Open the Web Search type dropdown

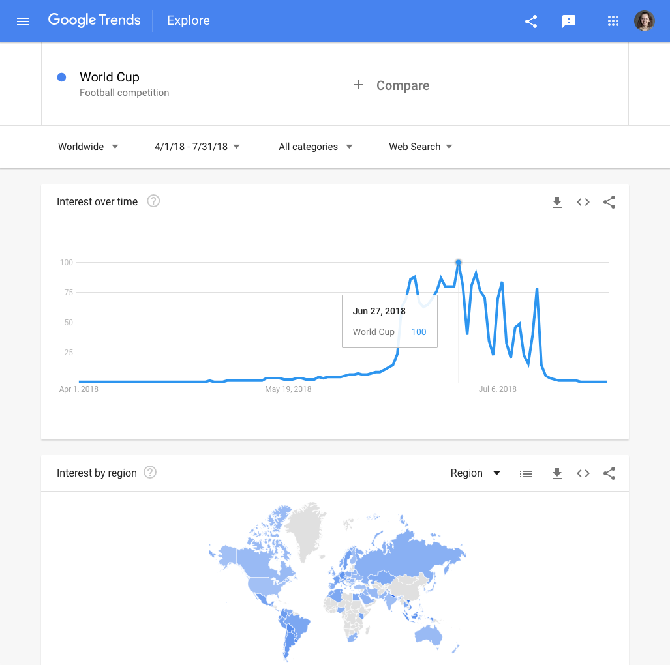[420, 147]
